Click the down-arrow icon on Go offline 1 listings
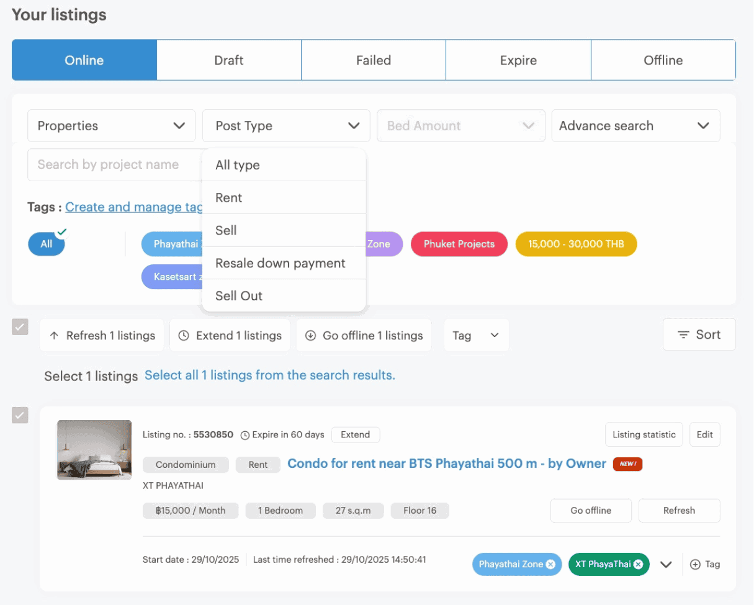Viewport: 754px width, 605px height. [310, 335]
